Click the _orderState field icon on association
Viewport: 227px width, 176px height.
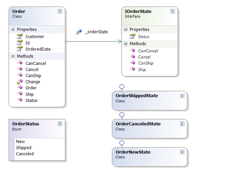click(79, 32)
